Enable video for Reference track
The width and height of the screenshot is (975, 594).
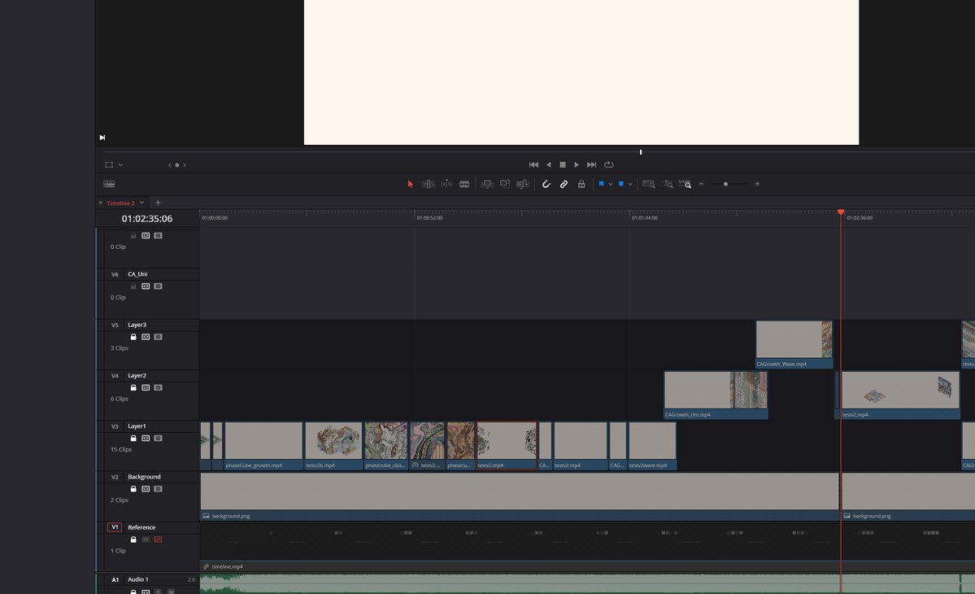(158, 539)
